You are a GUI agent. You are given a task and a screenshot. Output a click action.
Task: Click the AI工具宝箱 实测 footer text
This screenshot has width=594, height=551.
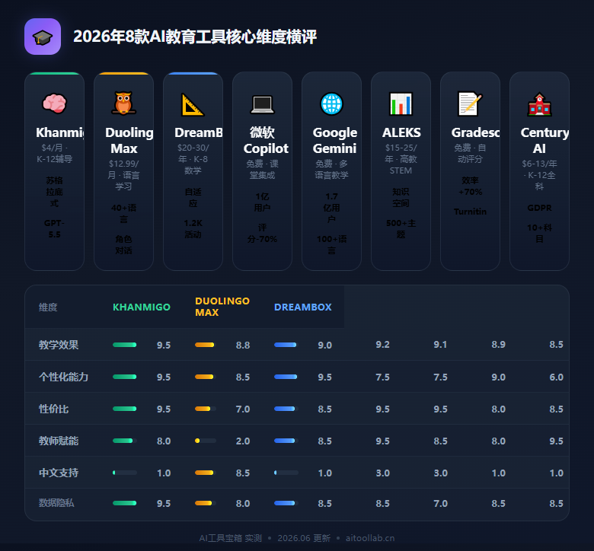[x=230, y=538]
